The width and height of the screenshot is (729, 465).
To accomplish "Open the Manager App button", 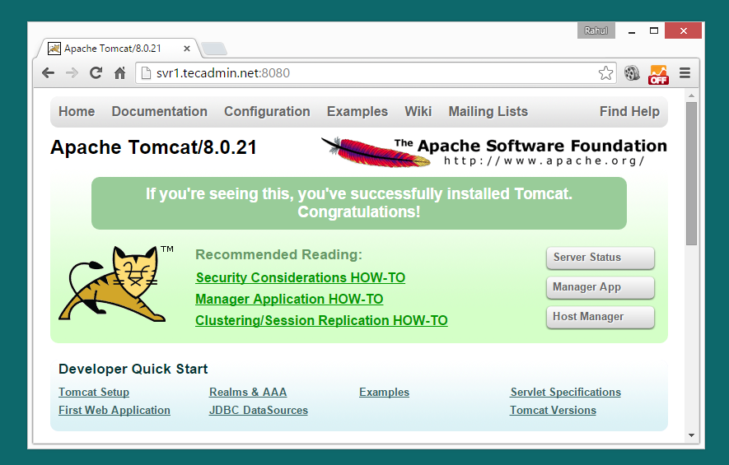I will [600, 287].
